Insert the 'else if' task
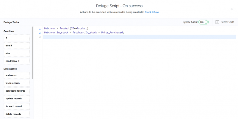Screen dimensions: 238x119 click(x=17, y=46)
